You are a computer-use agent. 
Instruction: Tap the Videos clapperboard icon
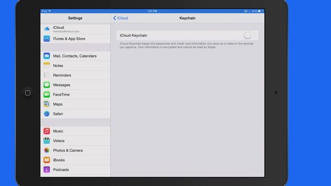[x=47, y=141]
